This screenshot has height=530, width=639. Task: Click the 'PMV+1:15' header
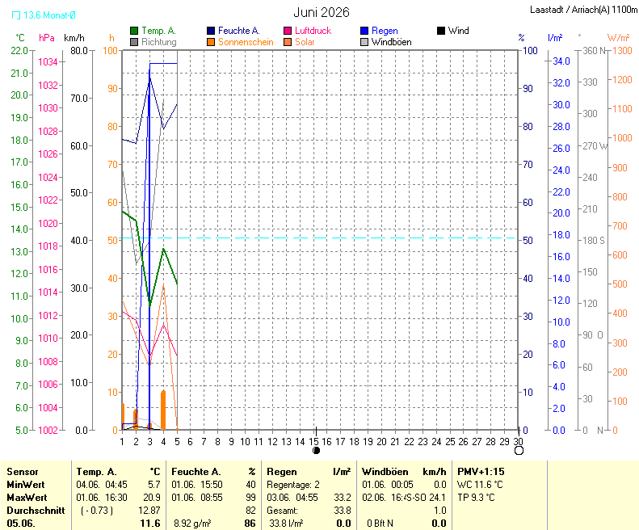481,472
